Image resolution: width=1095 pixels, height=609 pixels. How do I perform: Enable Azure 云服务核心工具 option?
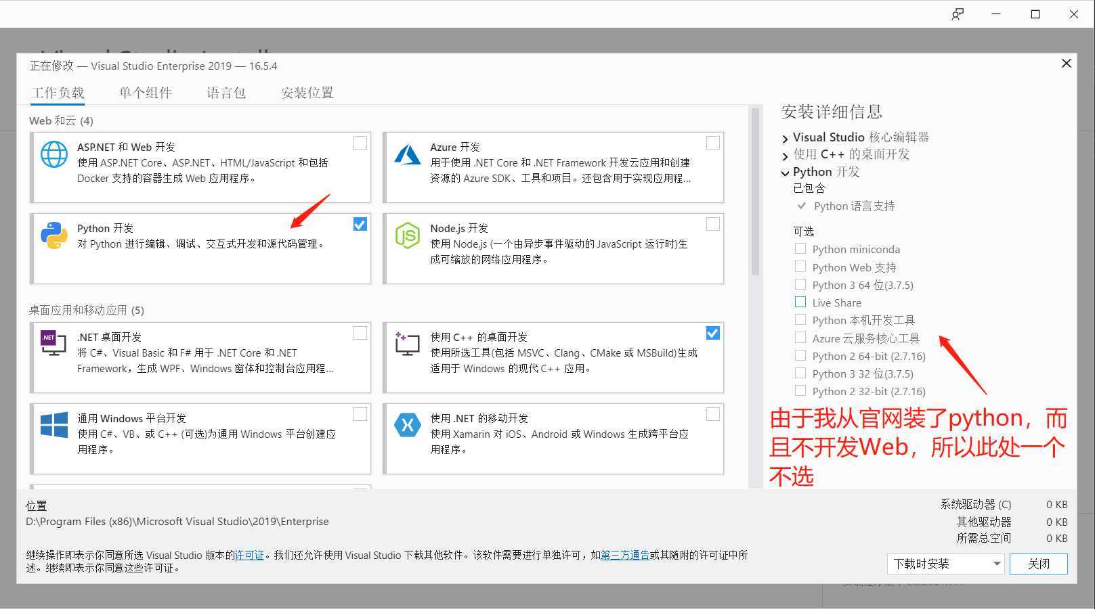point(800,338)
